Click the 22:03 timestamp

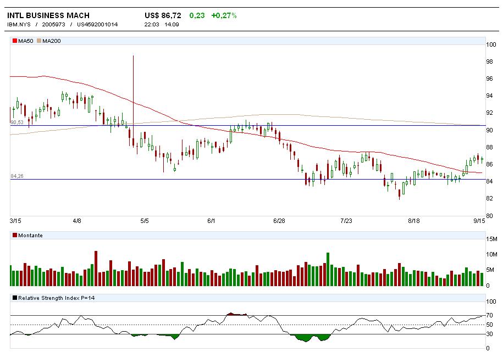tap(152, 24)
